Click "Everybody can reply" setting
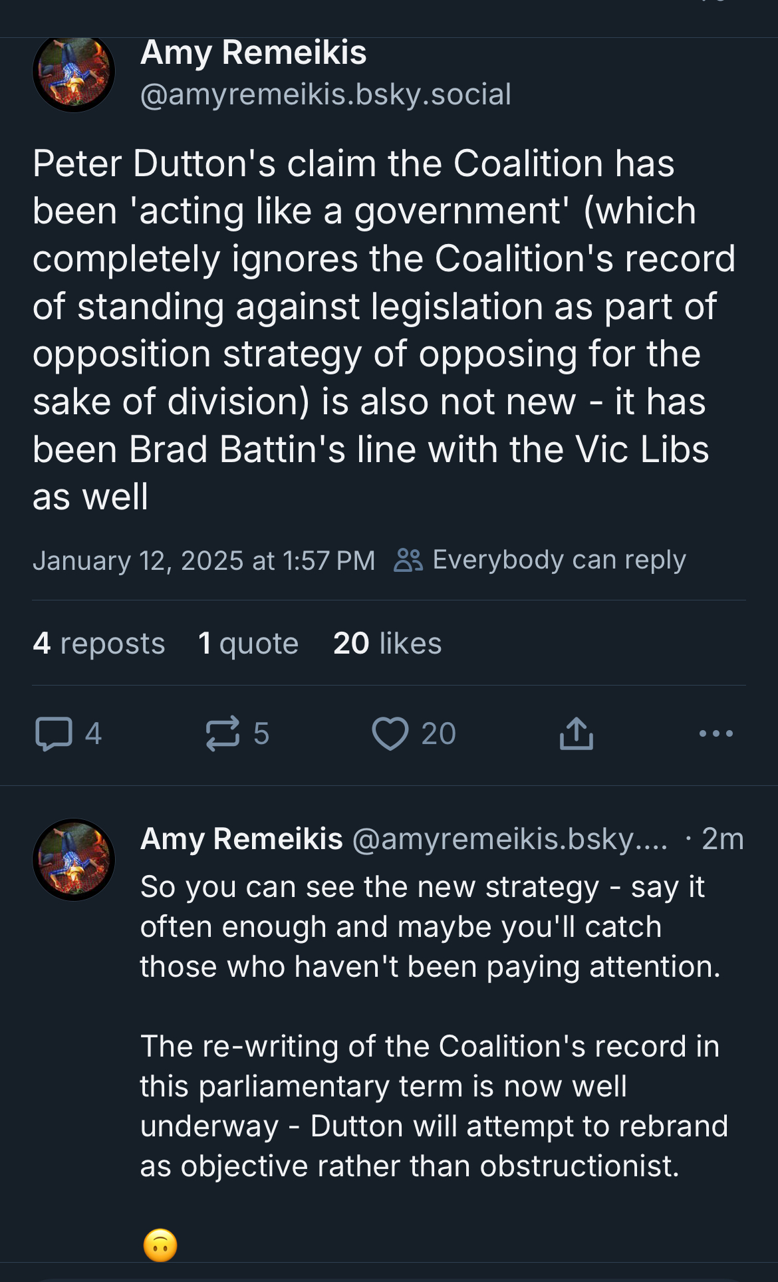778x1282 pixels. (559, 560)
